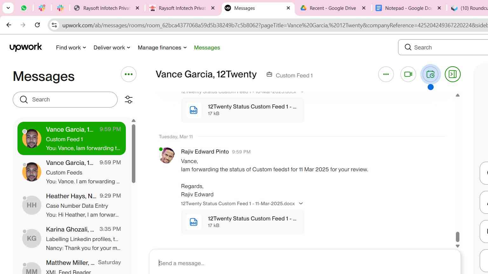The height and width of the screenshot is (274, 488).
Task: Click the browser forward arrow
Action: [x=23, y=25]
